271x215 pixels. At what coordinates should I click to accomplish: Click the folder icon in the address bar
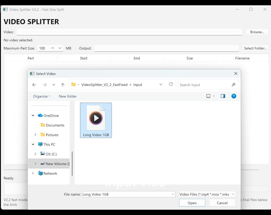(x=74, y=85)
